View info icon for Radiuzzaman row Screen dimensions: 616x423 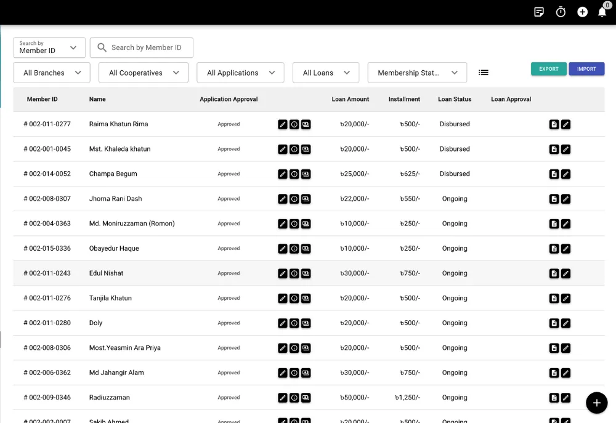click(x=294, y=398)
